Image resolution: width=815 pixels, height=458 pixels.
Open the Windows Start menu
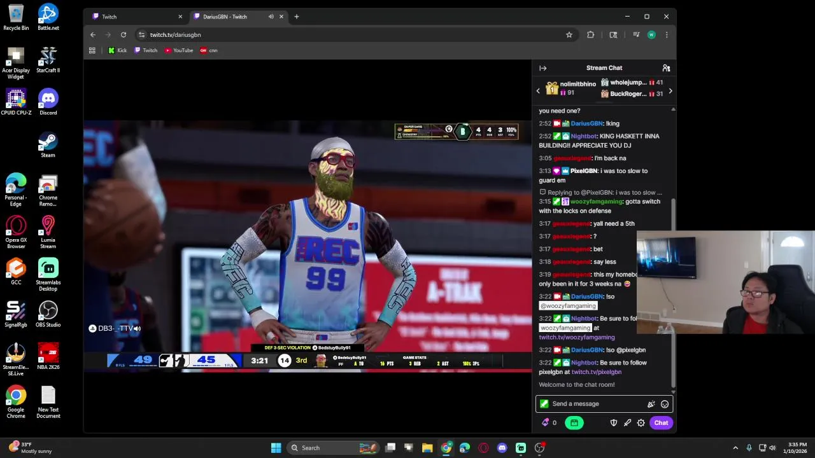point(276,448)
